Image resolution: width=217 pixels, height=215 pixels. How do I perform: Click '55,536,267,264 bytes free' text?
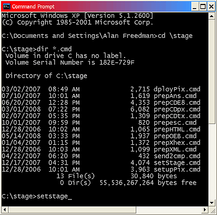click(x=148, y=183)
